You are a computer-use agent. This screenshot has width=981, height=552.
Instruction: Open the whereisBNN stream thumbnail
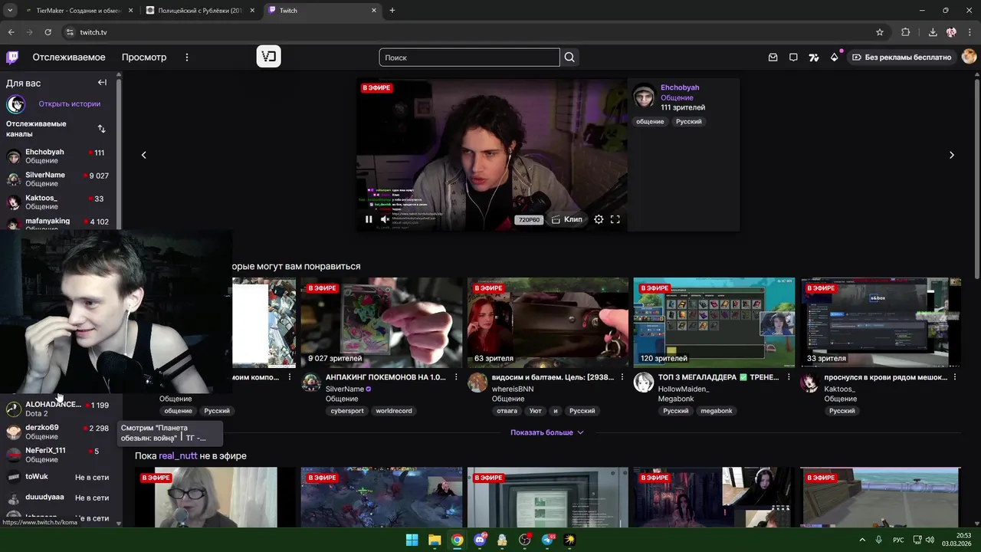pyautogui.click(x=547, y=322)
